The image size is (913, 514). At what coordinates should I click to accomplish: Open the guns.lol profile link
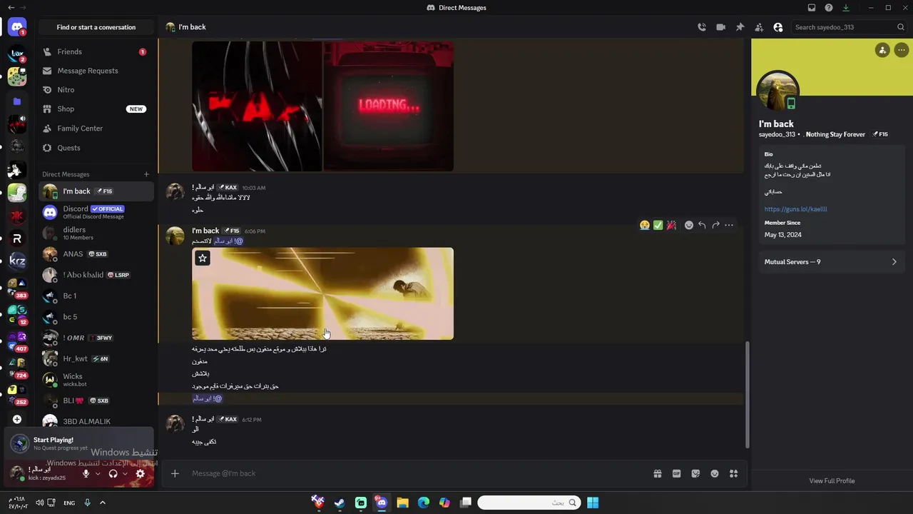[795, 209]
